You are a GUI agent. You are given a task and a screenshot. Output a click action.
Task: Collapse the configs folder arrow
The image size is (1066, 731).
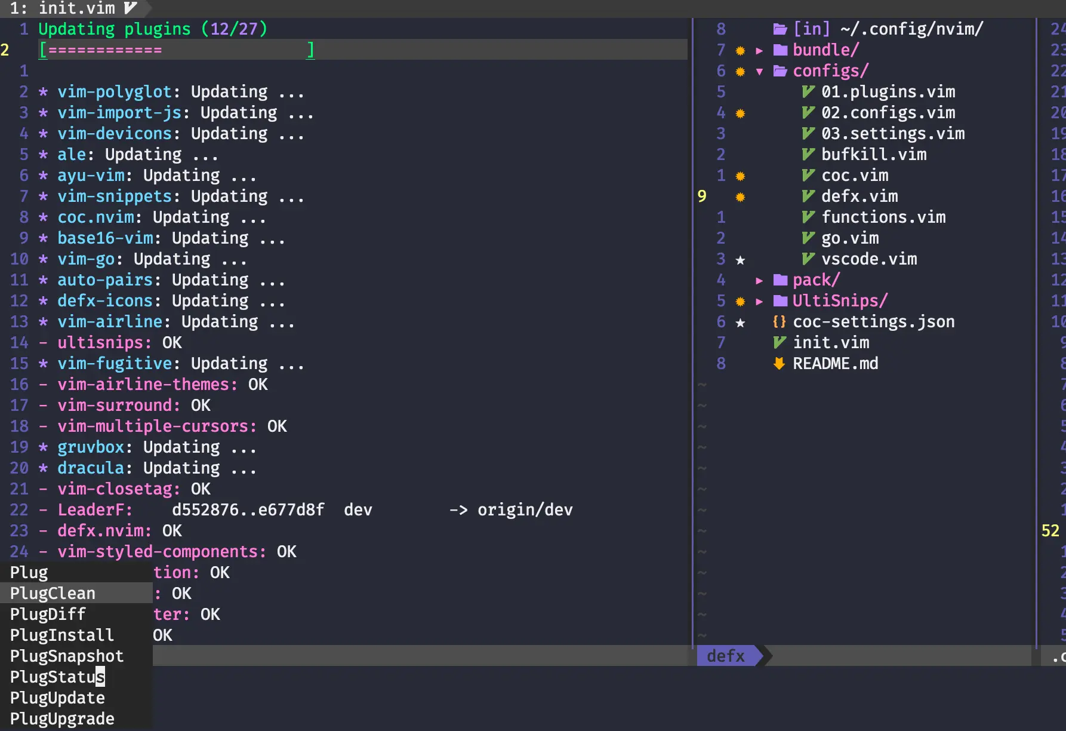759,72
